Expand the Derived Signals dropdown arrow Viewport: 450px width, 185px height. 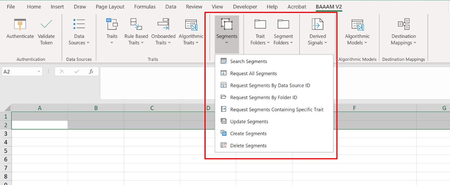point(326,43)
